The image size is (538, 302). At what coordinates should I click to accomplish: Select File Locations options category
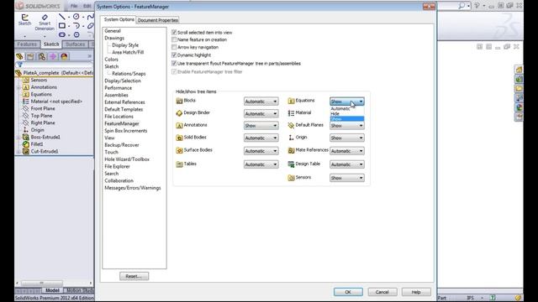pyautogui.click(x=119, y=117)
